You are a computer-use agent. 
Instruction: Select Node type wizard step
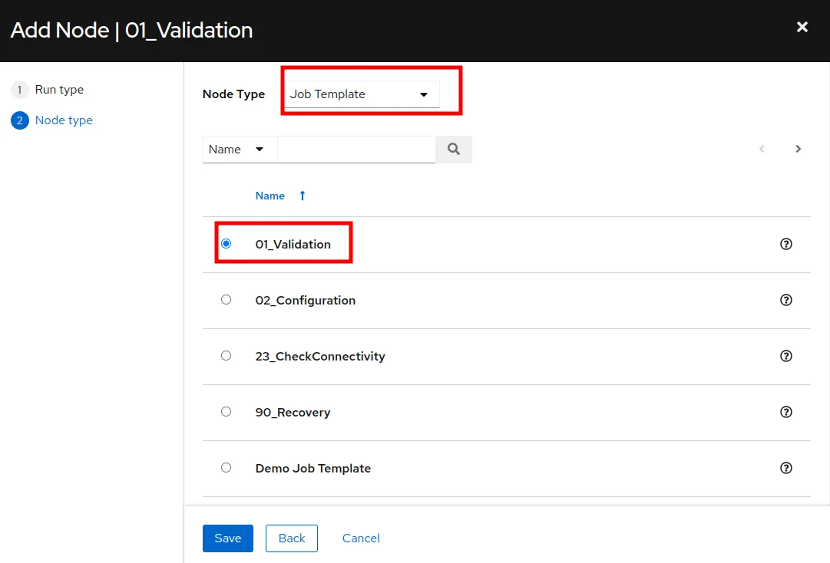point(64,120)
